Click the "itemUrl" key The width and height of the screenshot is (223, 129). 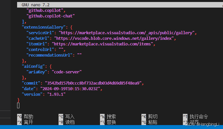pyautogui.click(x=37, y=44)
